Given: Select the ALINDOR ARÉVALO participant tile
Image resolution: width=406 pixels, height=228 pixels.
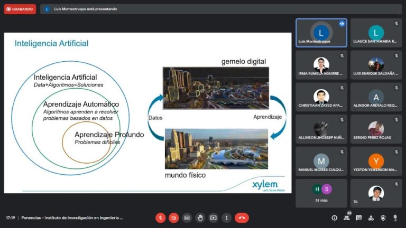Looking at the screenshot, I should [x=376, y=97].
